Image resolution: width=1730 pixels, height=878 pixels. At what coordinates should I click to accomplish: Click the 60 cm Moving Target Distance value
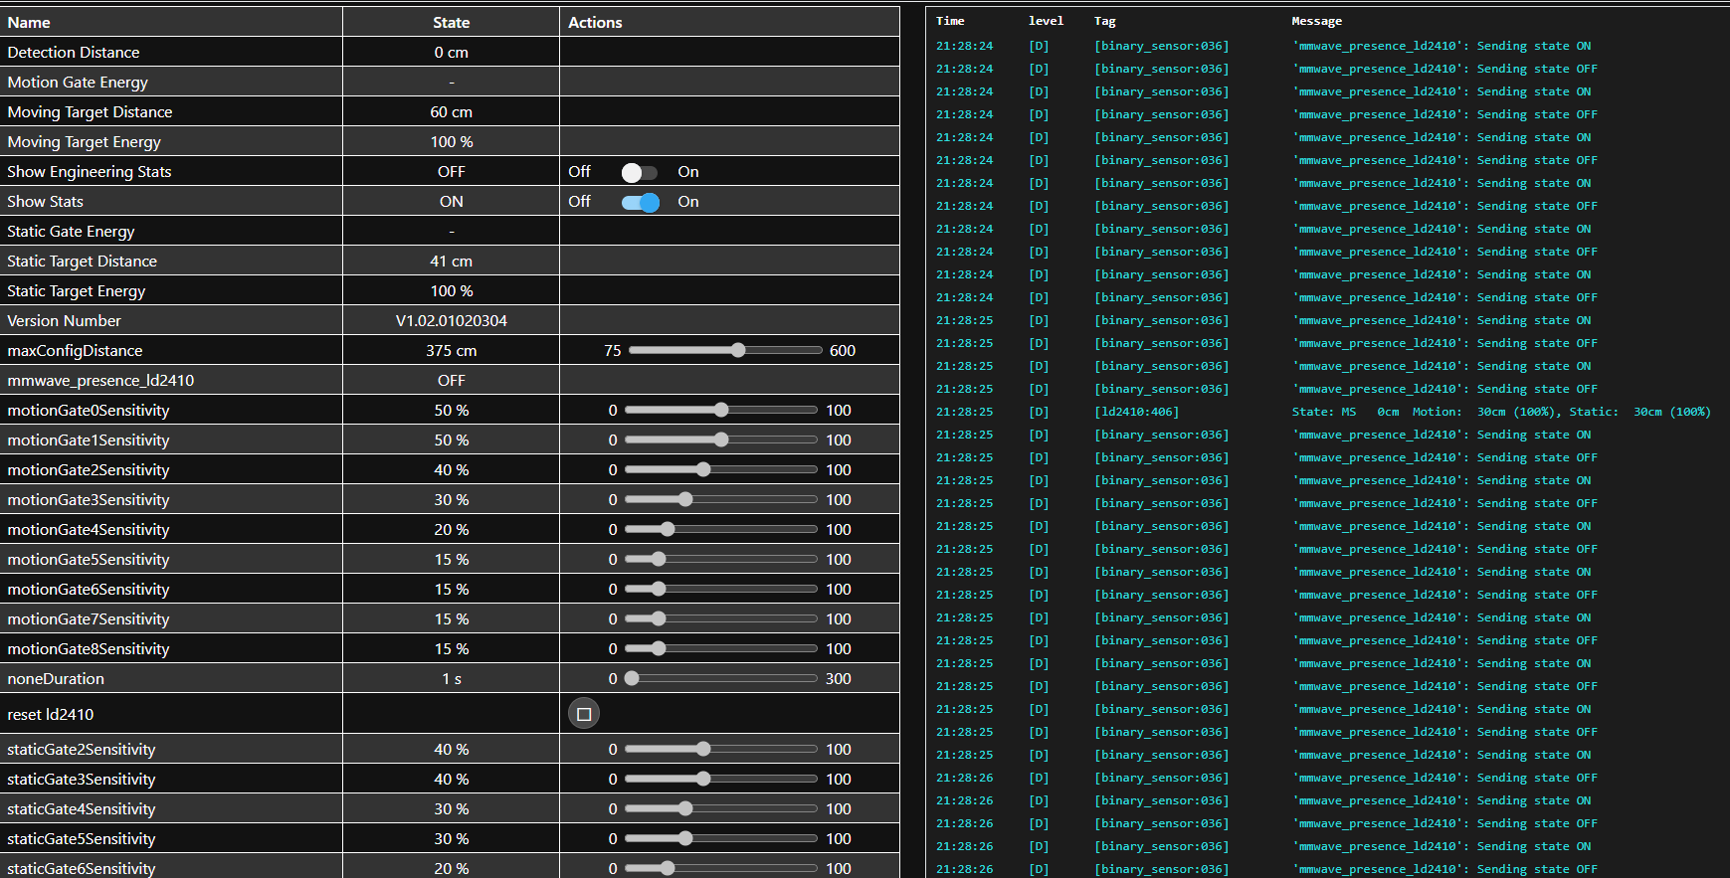452,111
